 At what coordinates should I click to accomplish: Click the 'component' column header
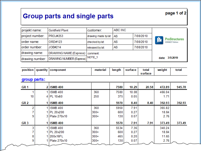pos(58,70)
